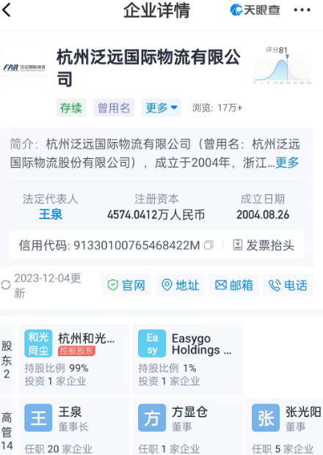Select establishment date 2004.08.26
This screenshot has height=455, width=323.
pyautogui.click(x=263, y=215)
